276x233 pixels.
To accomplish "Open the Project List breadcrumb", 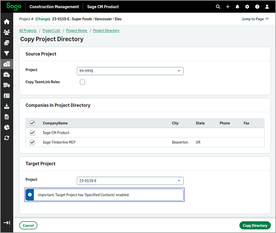I will [51, 30].
